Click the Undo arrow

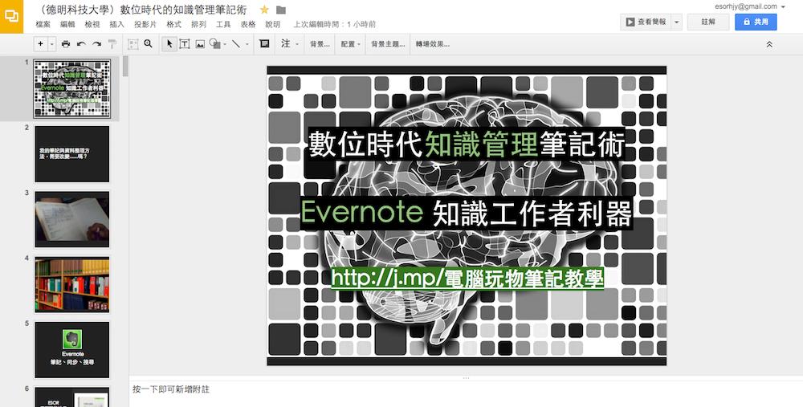coord(81,44)
